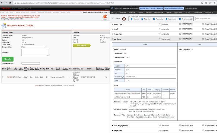This screenshot has height=133, width=217.
Task: Open the Content menu in admin bar
Action: click(x=17, y=12)
